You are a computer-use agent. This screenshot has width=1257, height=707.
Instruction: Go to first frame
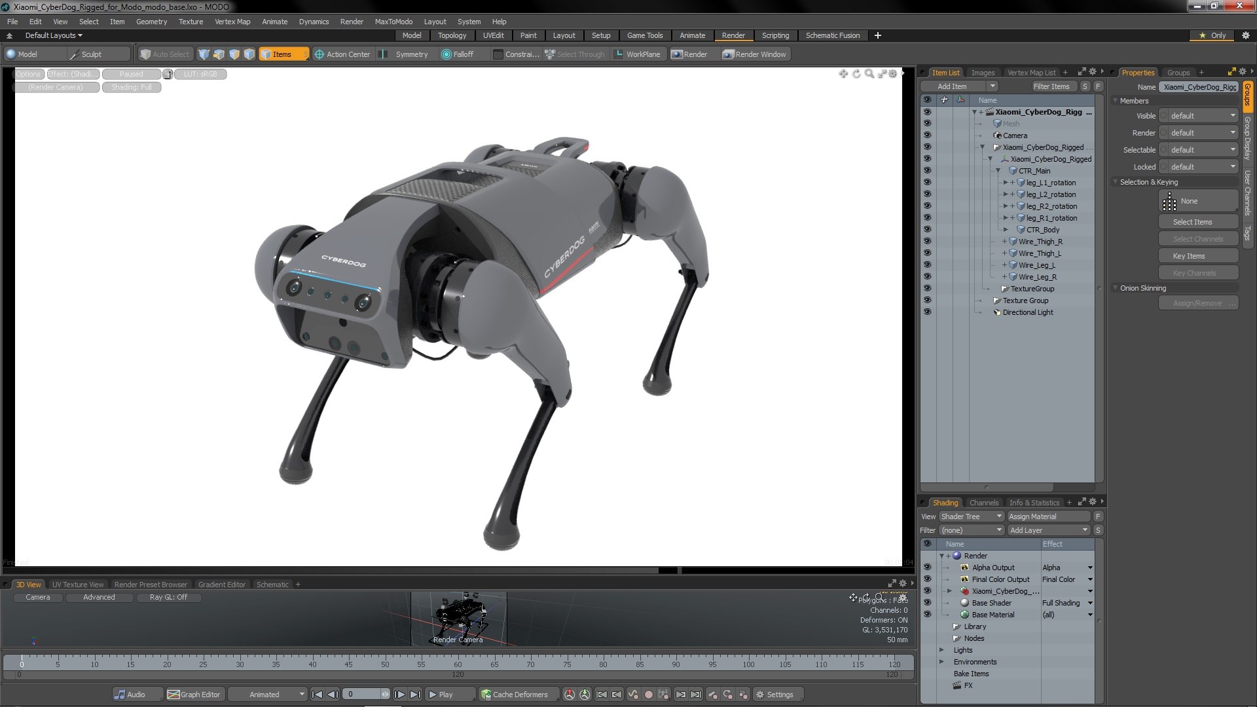coord(317,695)
